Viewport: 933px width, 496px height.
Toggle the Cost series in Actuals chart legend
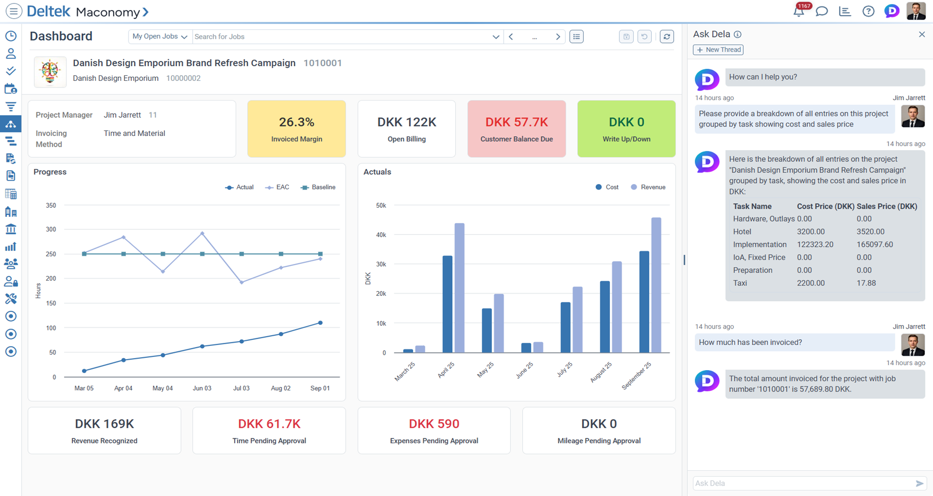(x=606, y=187)
